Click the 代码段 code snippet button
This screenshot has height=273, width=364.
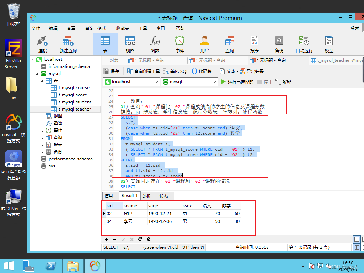tap(202, 71)
